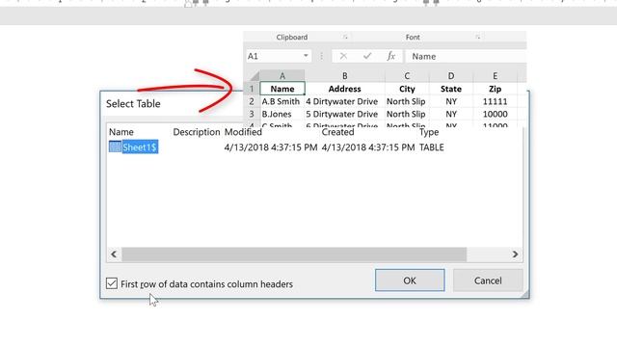Screen dimensions: 617x347
Task: Toggle First row of data contains column headers
Action: coord(112,283)
